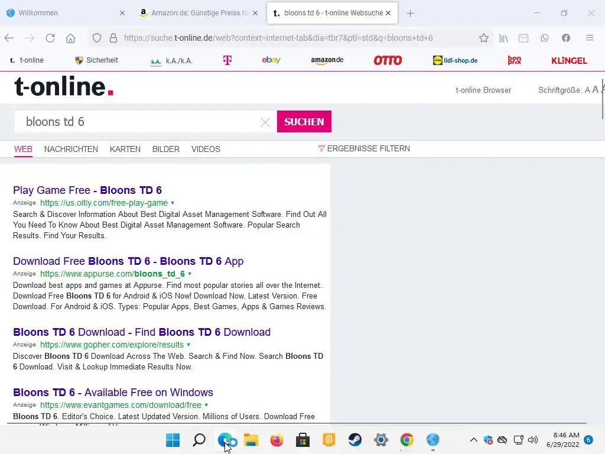This screenshot has width=605, height=454.
Task: Open a new browser tab
Action: click(410, 14)
